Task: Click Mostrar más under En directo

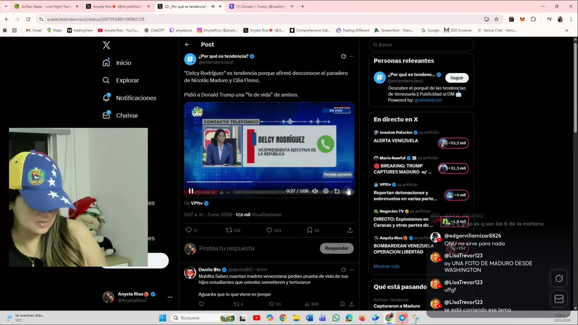Action: pos(387,266)
